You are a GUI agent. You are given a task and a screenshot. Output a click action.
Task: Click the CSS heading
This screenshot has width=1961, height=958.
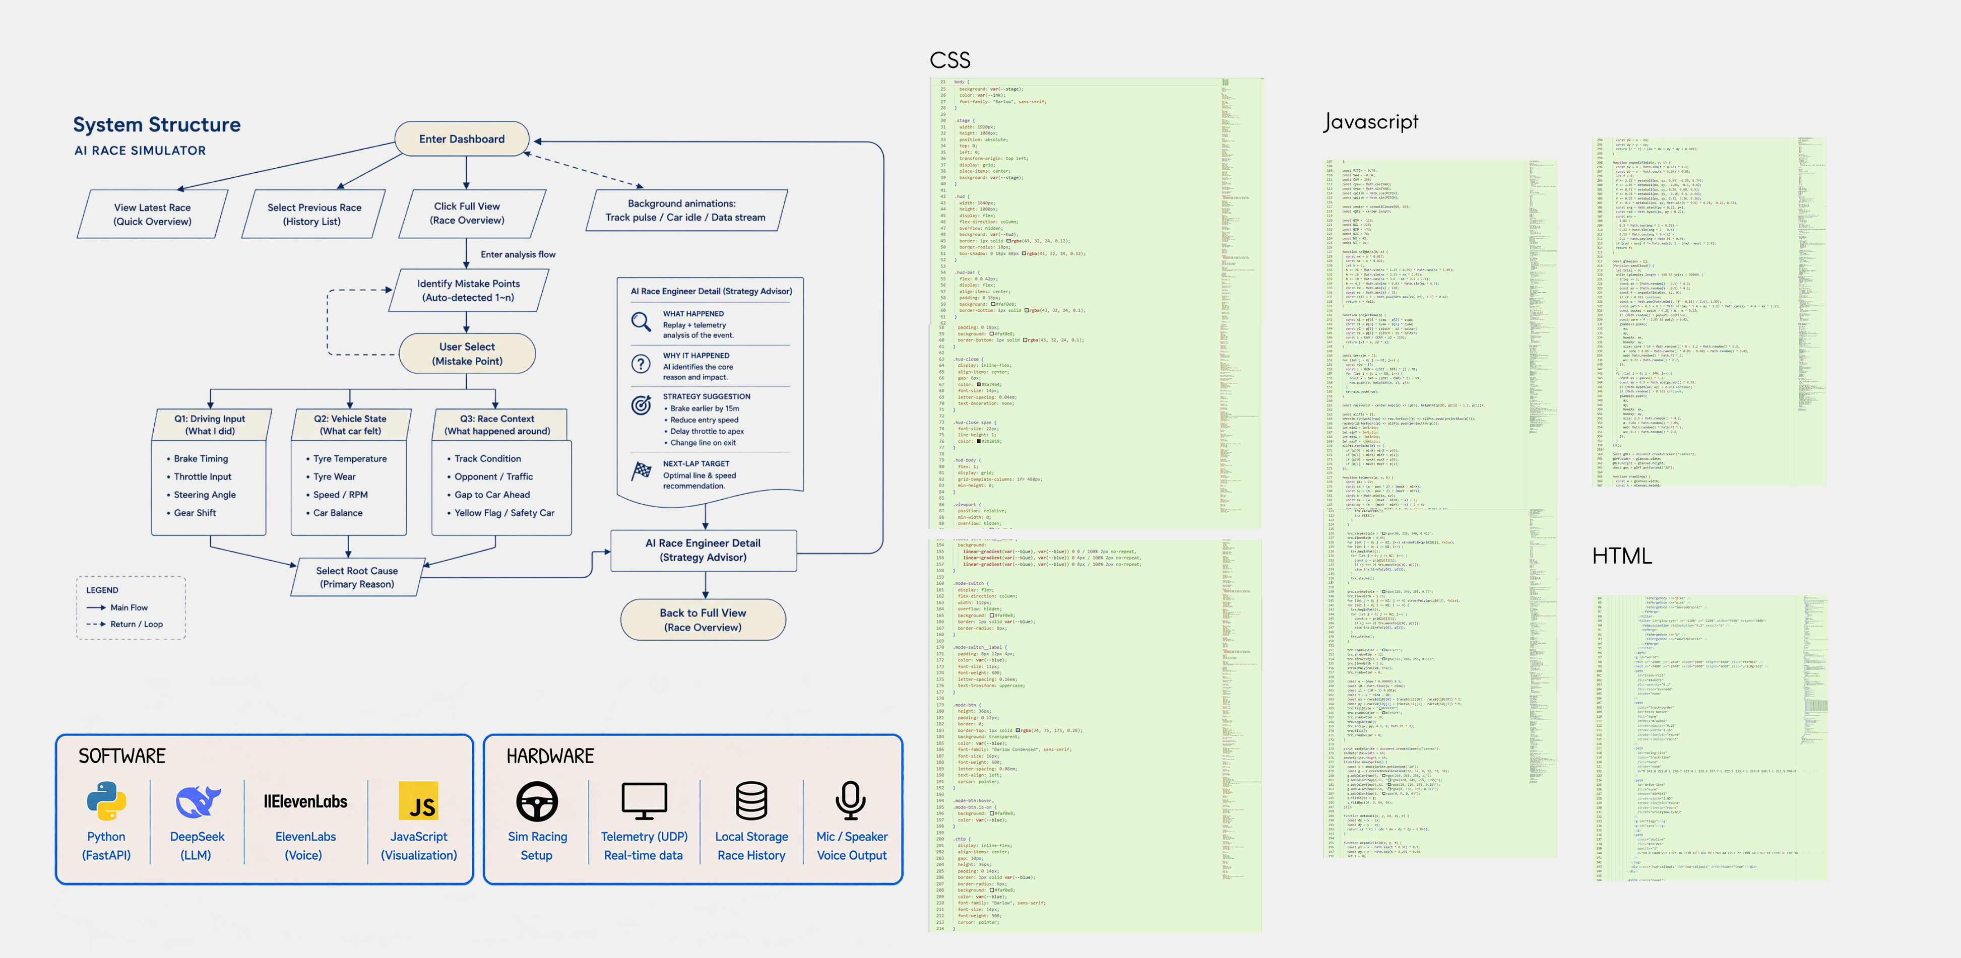(x=950, y=60)
